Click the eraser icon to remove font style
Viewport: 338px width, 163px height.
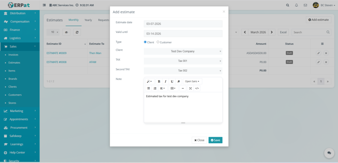click(x=179, y=81)
